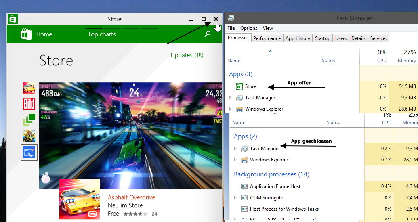
Task: Click the Apps (3) group heading
Action: tap(240, 74)
